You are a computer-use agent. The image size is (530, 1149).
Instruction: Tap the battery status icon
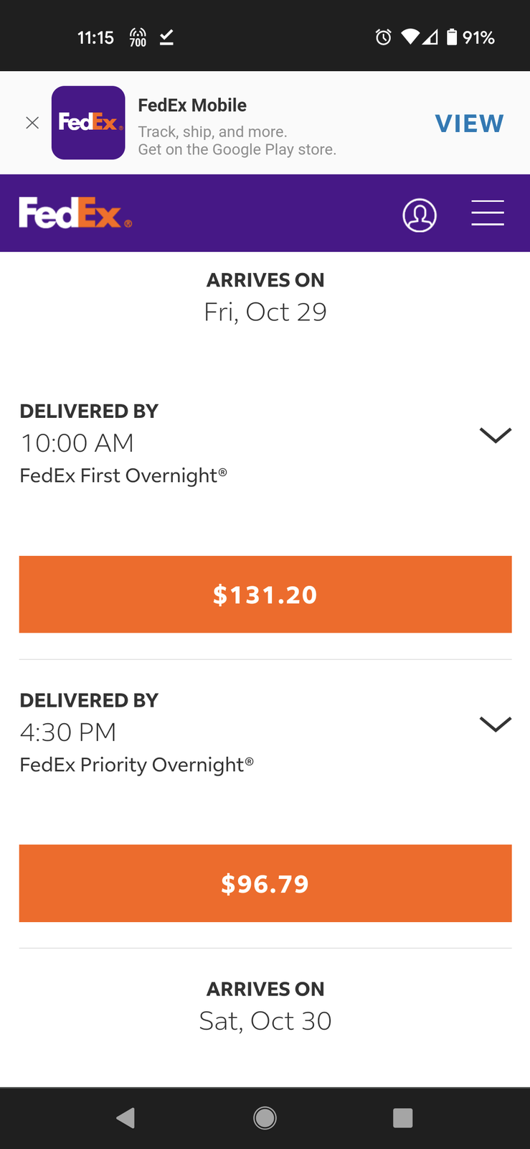pyautogui.click(x=452, y=37)
